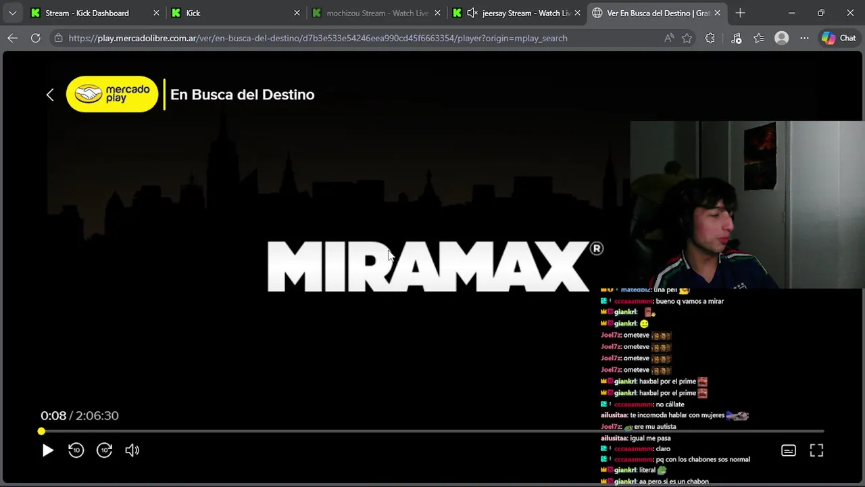The width and height of the screenshot is (865, 487).
Task: Switch to the mochizou Stream tab
Action: (377, 13)
